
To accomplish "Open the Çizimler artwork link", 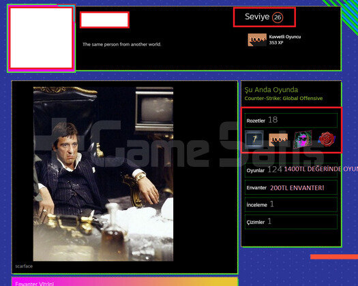I will point(256,222).
